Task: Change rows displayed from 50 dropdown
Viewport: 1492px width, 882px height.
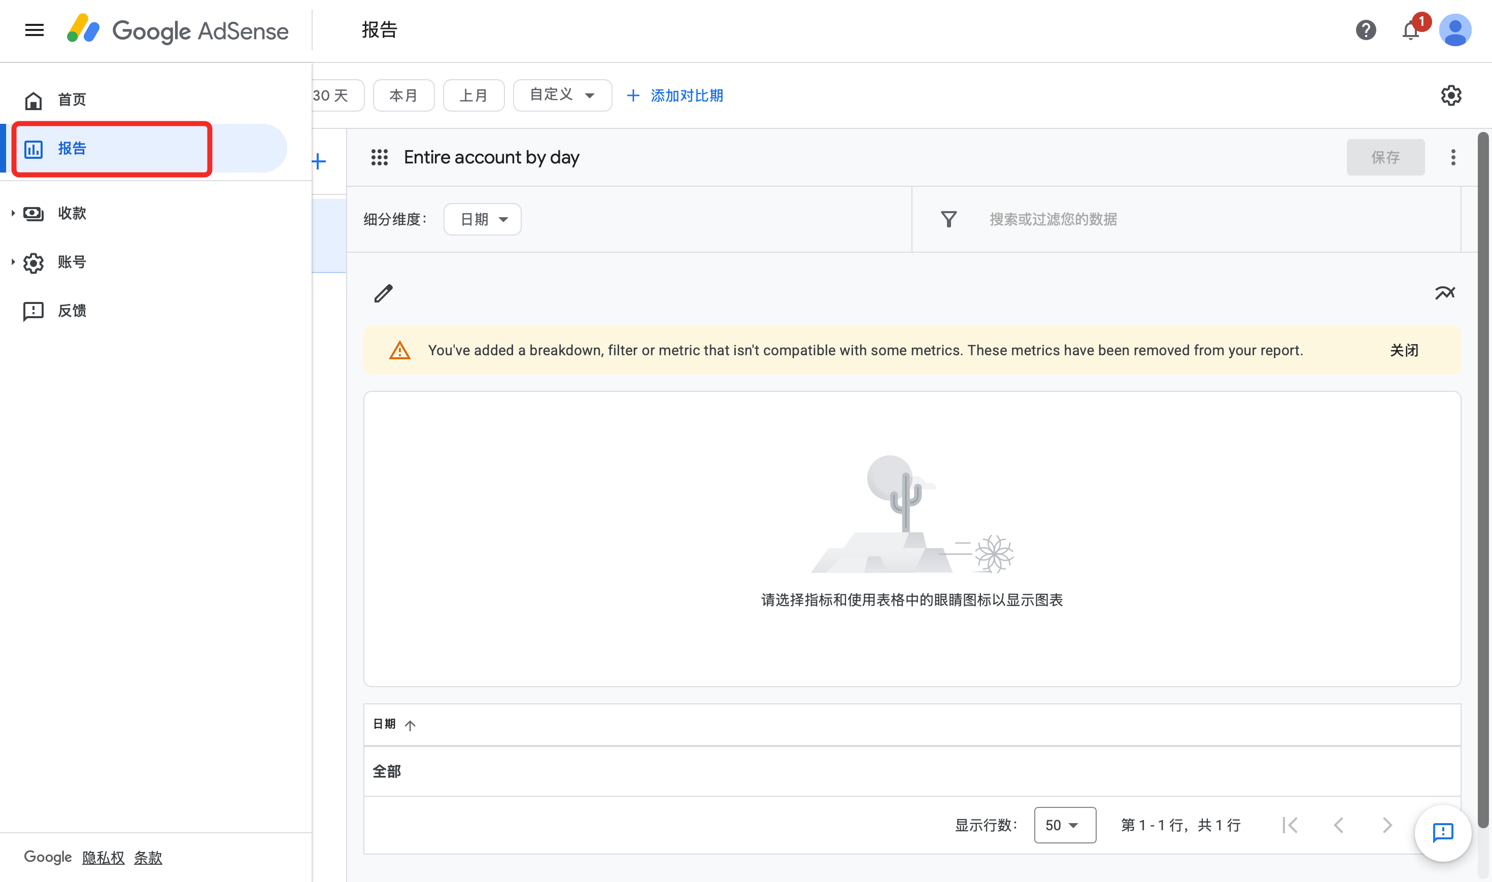Action: (1064, 825)
